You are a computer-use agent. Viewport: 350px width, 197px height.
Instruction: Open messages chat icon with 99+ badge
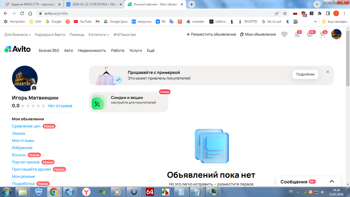point(310,34)
